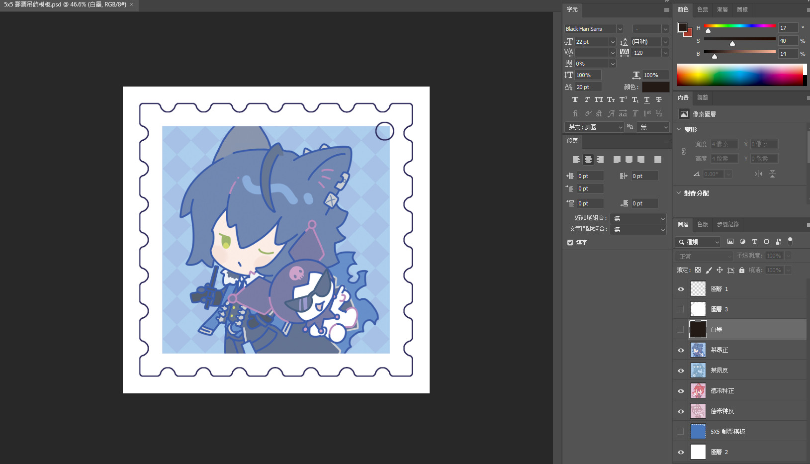Hide the 德米特反 layer
810x464 pixels.
click(681, 411)
